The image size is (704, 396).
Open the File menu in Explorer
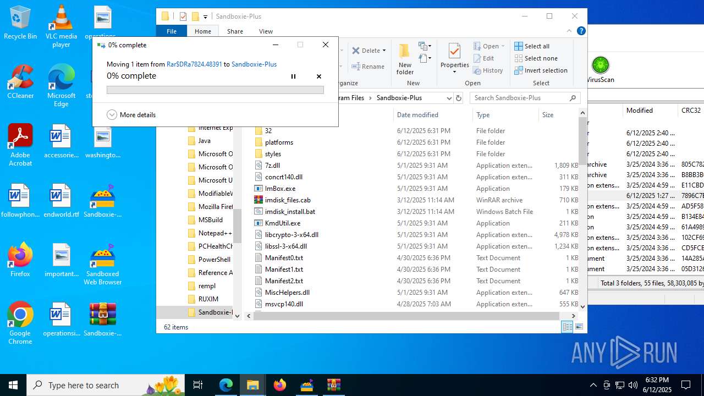tap(172, 31)
